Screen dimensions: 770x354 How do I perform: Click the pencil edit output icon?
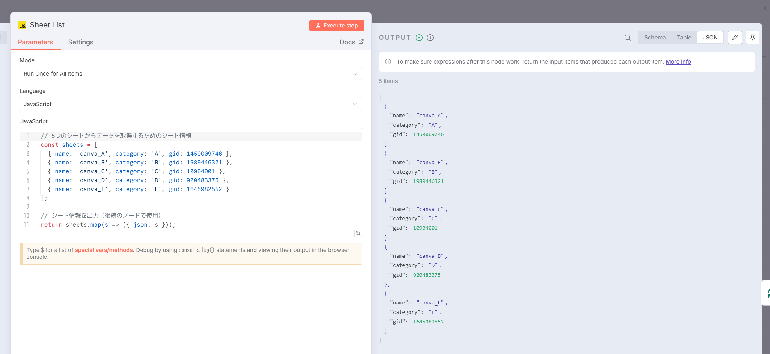point(735,38)
